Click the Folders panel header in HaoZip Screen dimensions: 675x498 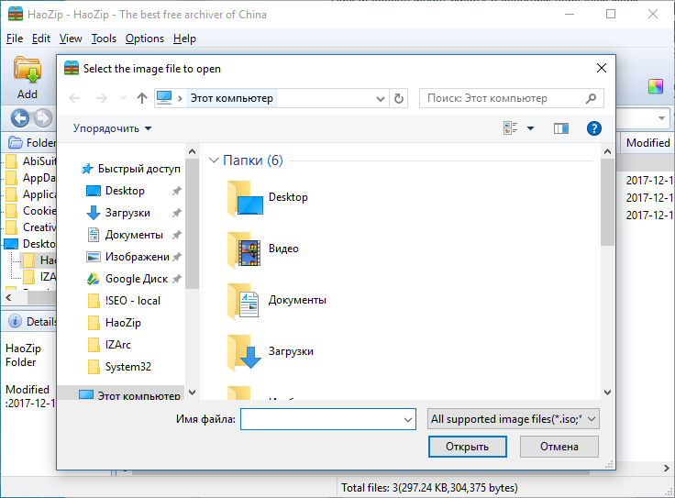pyautogui.click(x=28, y=142)
